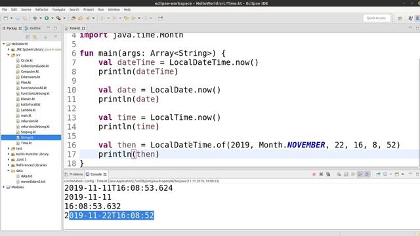This screenshot has height=236, width=420.
Task: Open the Edit menu
Action: [14, 9]
